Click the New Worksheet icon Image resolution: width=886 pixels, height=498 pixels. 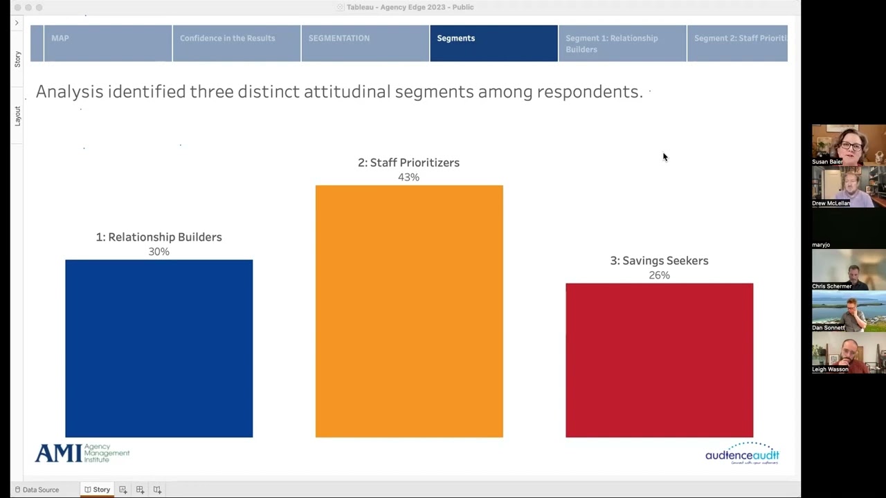(x=123, y=490)
